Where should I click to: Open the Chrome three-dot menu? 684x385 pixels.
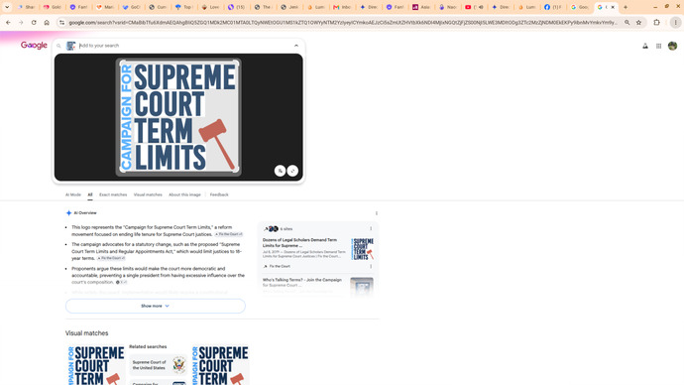point(675,22)
